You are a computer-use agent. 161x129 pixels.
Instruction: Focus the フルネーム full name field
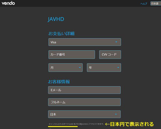pyautogui.click(x=85, y=102)
